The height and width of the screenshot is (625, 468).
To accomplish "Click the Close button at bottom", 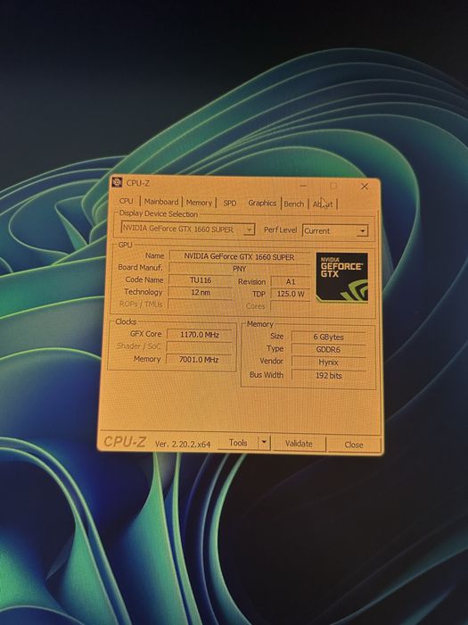I will tap(354, 445).
